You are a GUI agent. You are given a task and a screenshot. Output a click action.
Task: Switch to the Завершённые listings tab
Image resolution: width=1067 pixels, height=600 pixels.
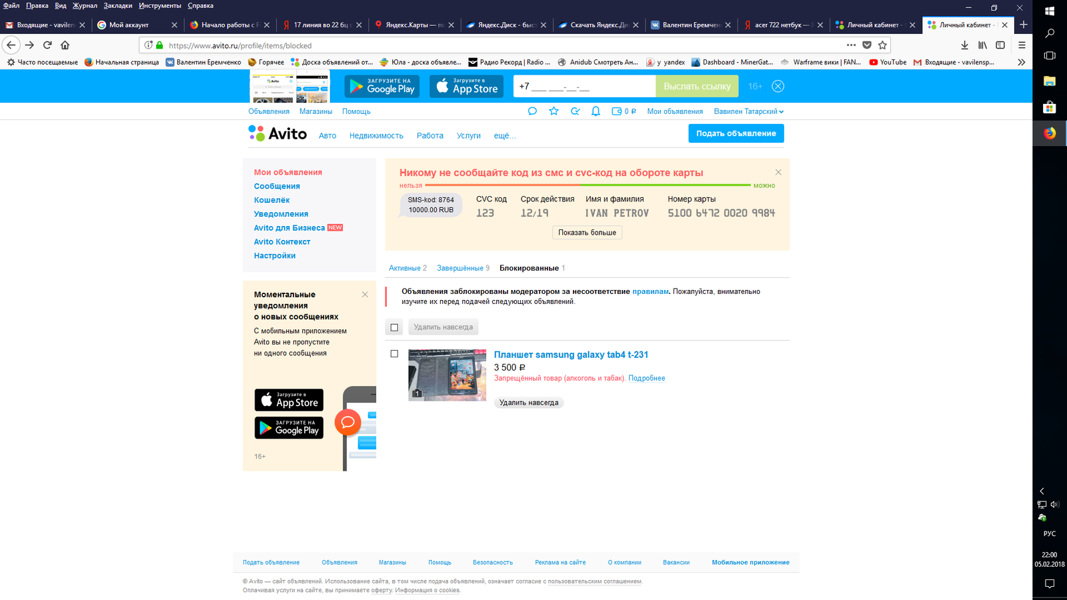click(463, 268)
